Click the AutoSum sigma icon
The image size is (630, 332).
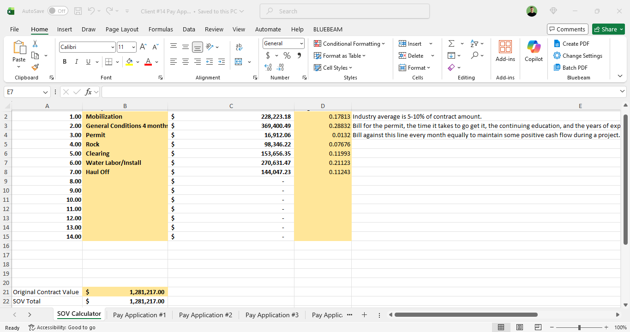pos(451,44)
